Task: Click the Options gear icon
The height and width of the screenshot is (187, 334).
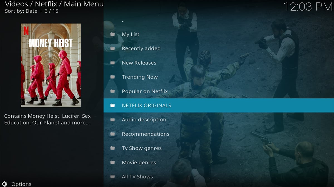Action: pos(4,184)
